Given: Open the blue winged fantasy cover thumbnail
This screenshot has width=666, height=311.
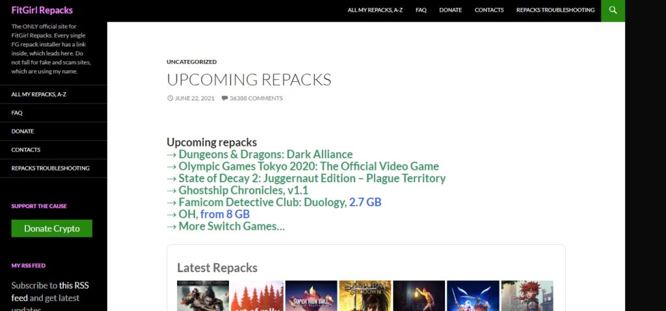Looking at the screenshot, I should [x=473, y=295].
